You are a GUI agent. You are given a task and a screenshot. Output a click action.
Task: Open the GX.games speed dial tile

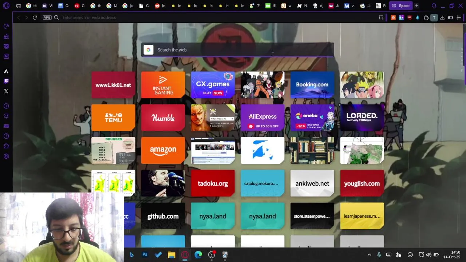click(213, 85)
